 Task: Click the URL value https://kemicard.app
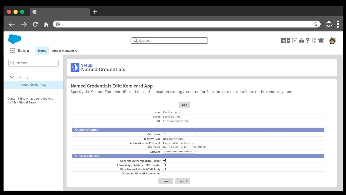(176, 121)
